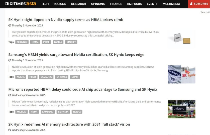Click clock icon beside Samsung article date

tap(10, 60)
